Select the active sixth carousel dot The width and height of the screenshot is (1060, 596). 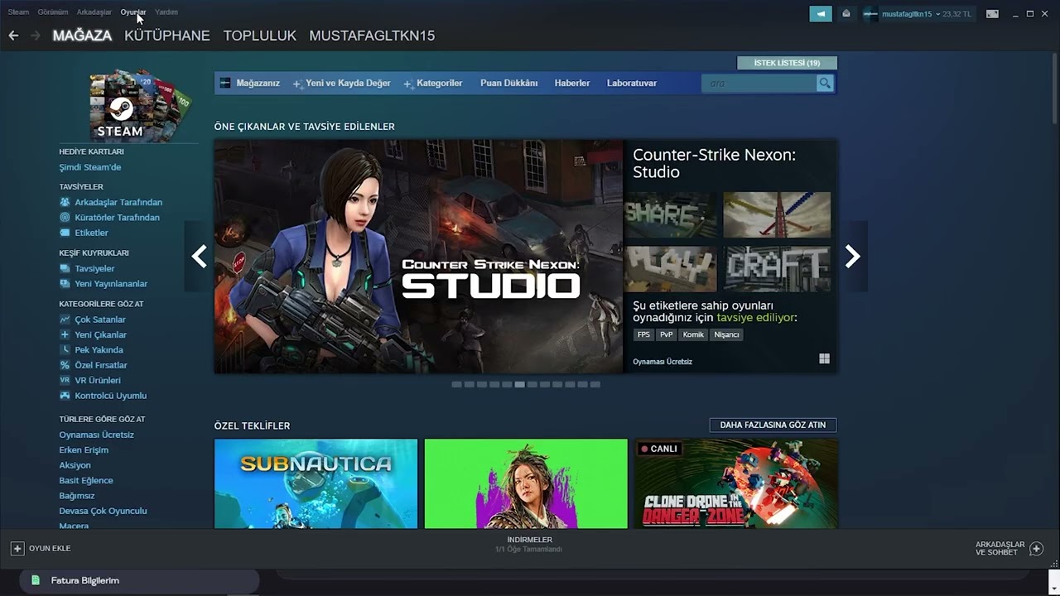point(519,384)
